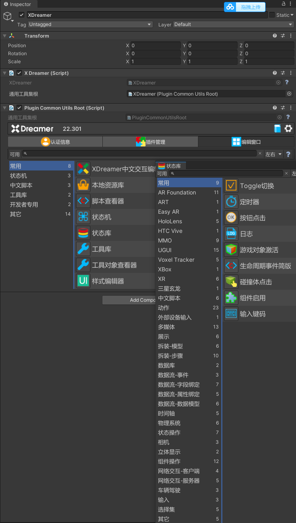Select 中文脚本 in left category list

[41, 185]
